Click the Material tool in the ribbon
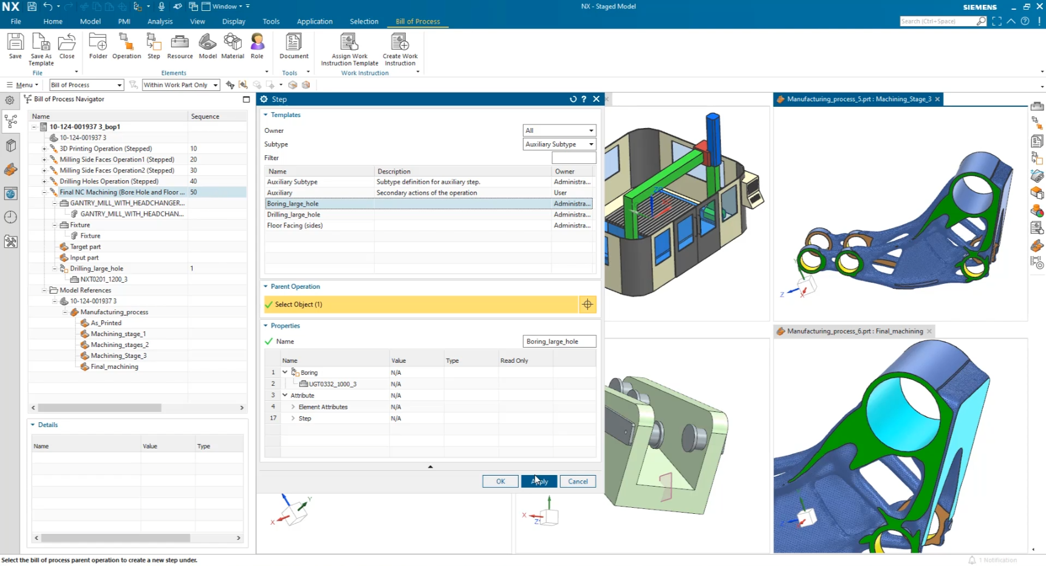Image resolution: width=1046 pixels, height=566 pixels. coord(233,45)
